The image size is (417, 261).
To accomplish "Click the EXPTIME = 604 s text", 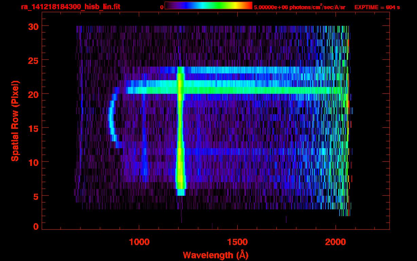I will [377, 7].
